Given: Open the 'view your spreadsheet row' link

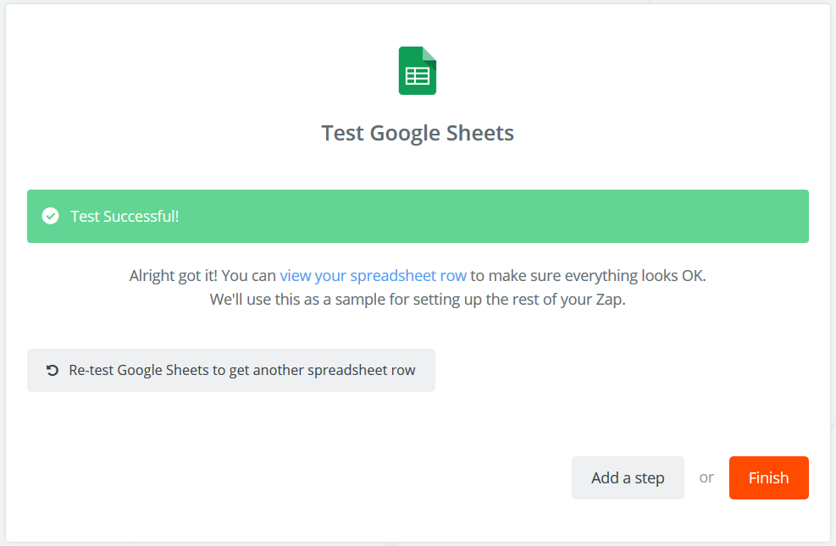Looking at the screenshot, I should pos(373,275).
